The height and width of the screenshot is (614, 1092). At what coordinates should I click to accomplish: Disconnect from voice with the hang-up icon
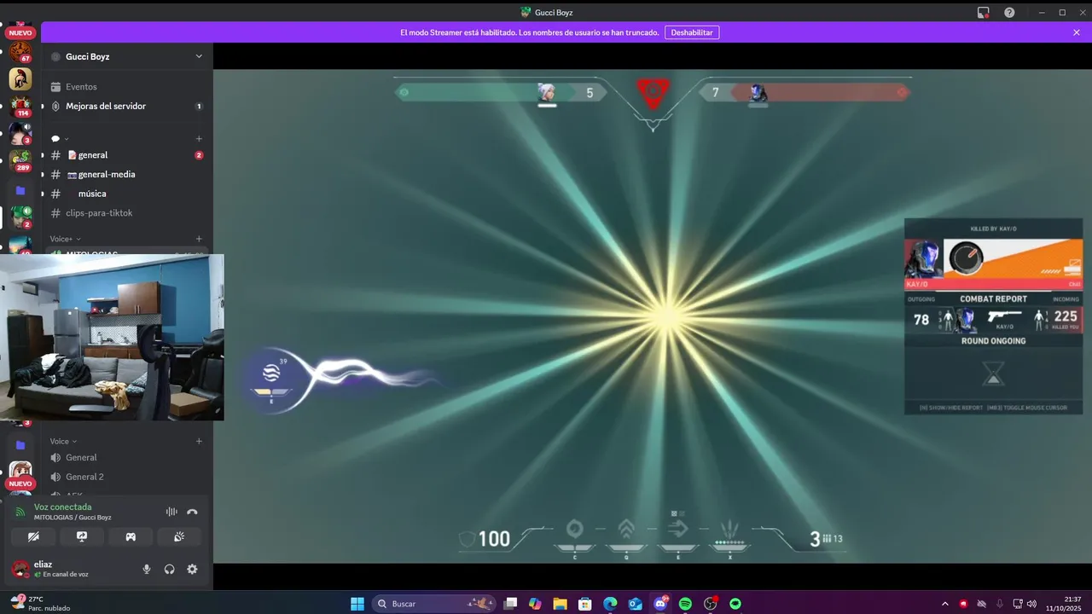click(x=192, y=512)
